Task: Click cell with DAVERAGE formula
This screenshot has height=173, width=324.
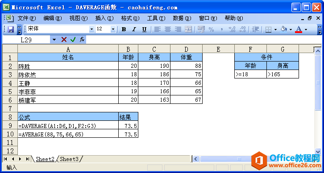Action: [68, 125]
